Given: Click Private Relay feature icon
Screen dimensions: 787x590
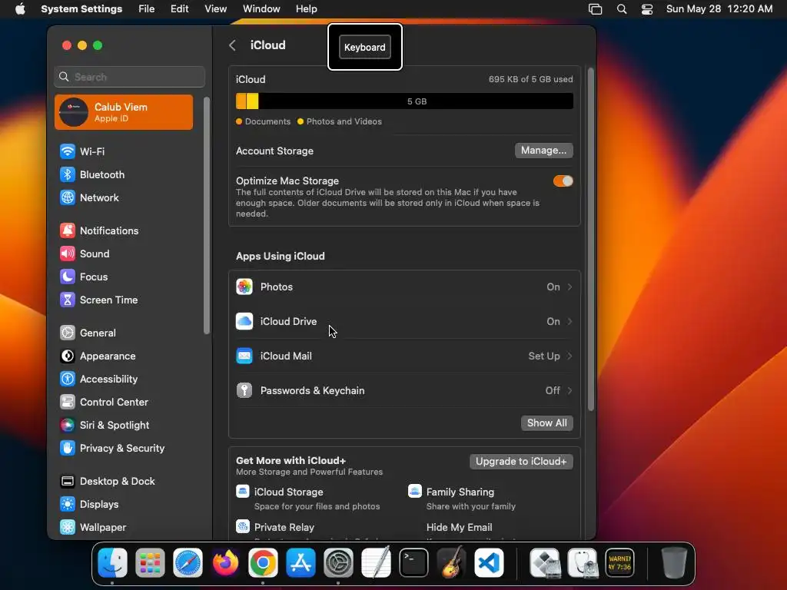Looking at the screenshot, I should tap(242, 526).
